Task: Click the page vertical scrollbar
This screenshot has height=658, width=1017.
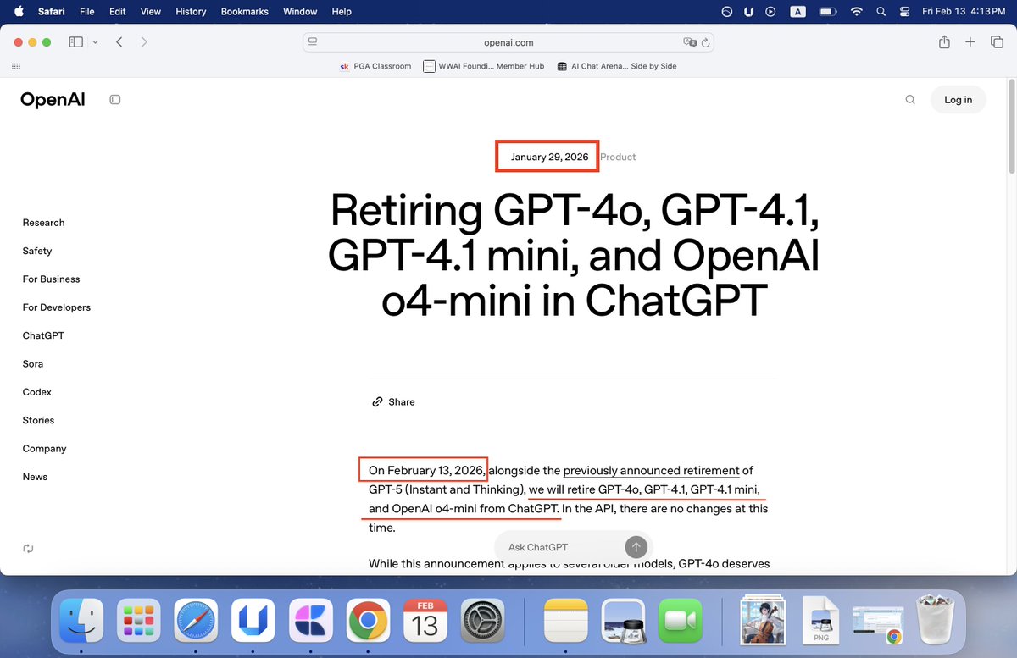Action: tap(1011, 124)
